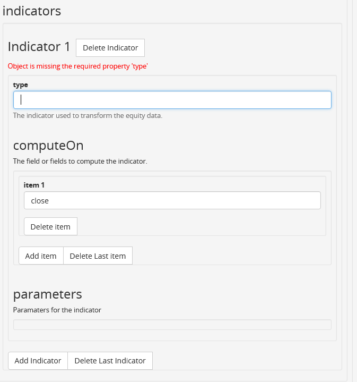Click the Indicator 1 heading
This screenshot has width=357, height=382.
39,47
